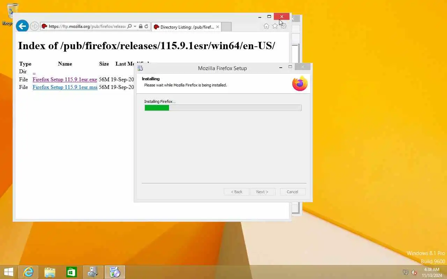
Task: Open the Windows Start button
Action: tap(9, 272)
